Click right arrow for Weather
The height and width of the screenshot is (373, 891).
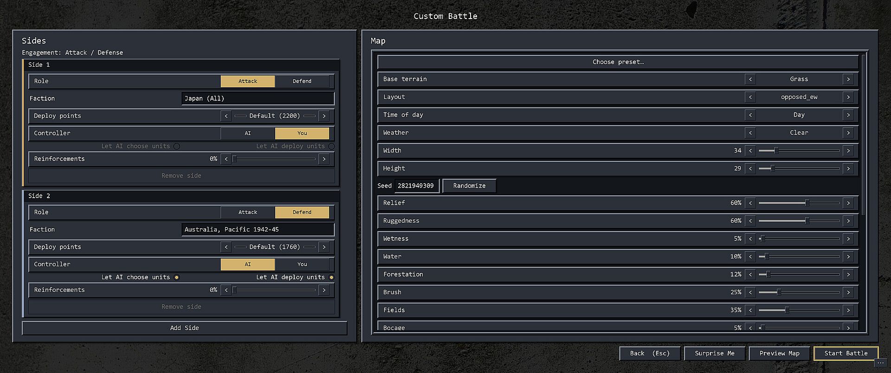(x=848, y=133)
